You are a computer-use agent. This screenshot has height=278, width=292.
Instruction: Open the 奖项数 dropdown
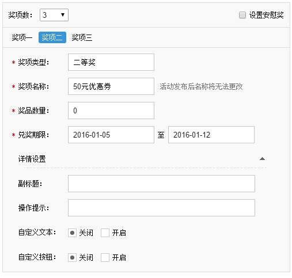pyautogui.click(x=54, y=15)
